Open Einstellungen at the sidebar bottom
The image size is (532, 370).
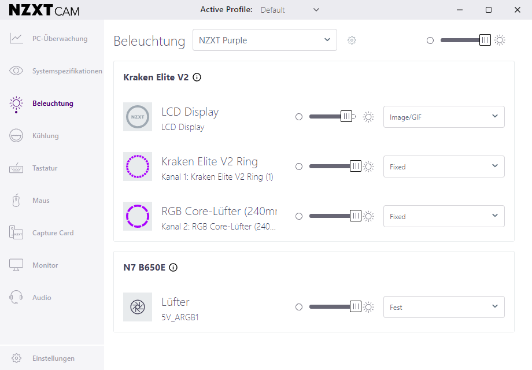click(x=52, y=358)
